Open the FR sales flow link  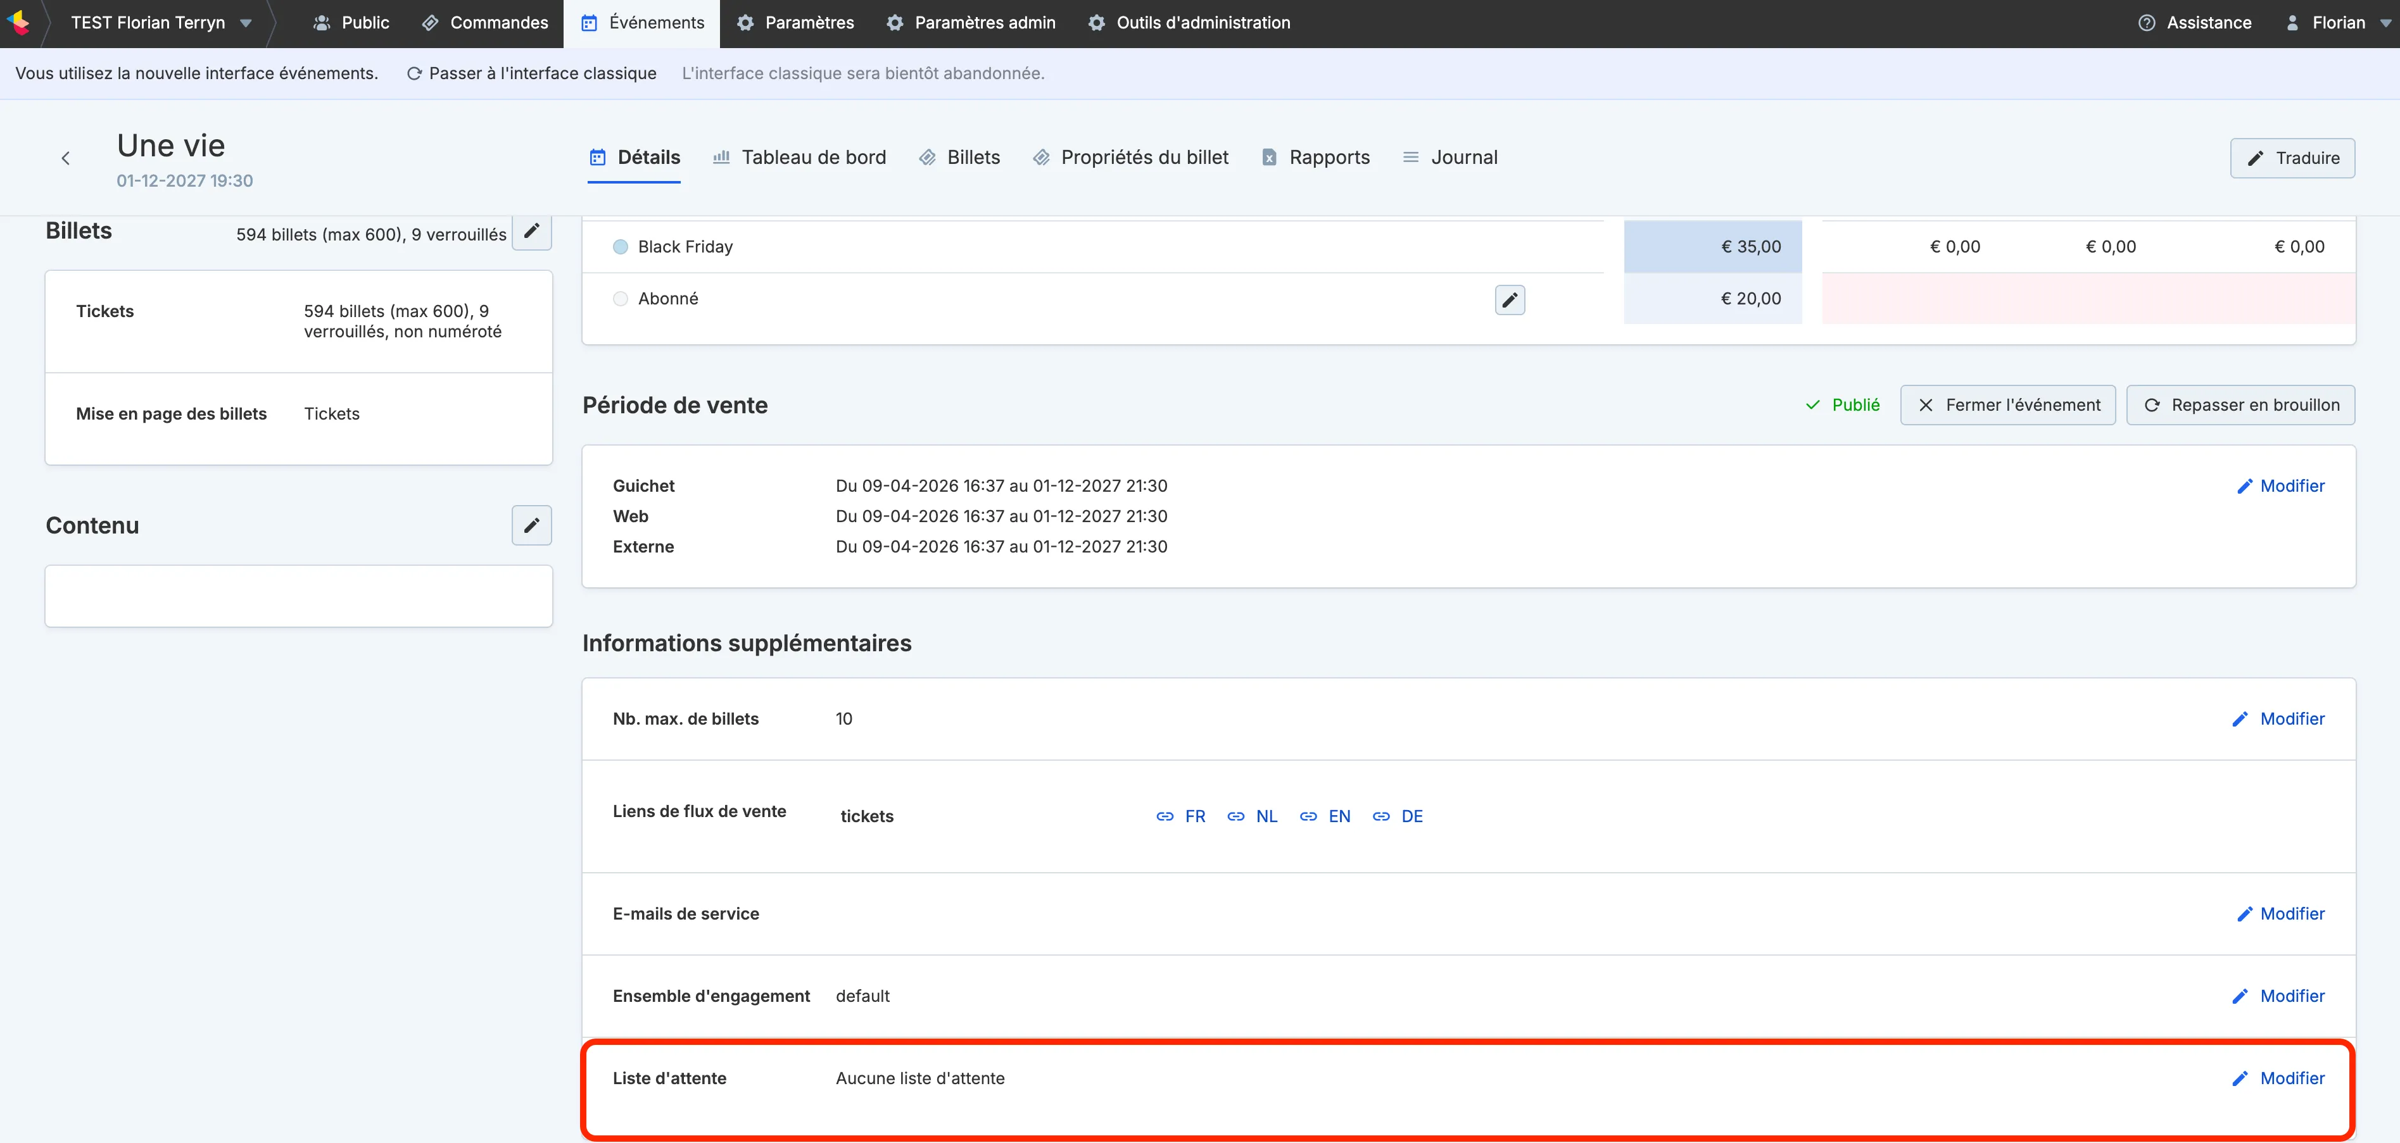click(1180, 816)
